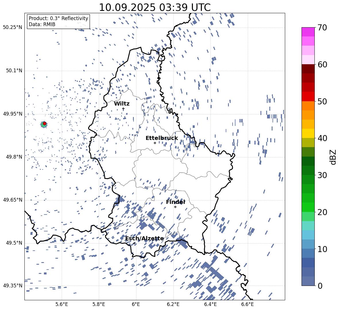Click the '49.35°N' latitude tick label
Screen dimensions: 340x310
(x=13, y=286)
